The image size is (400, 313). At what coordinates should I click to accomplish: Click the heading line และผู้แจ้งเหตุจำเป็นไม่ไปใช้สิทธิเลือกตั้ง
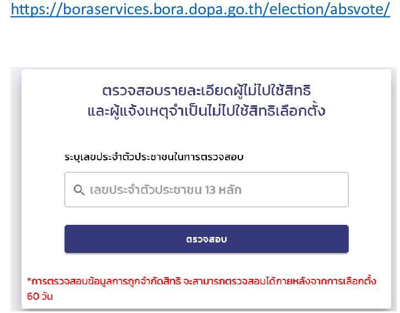(x=206, y=111)
